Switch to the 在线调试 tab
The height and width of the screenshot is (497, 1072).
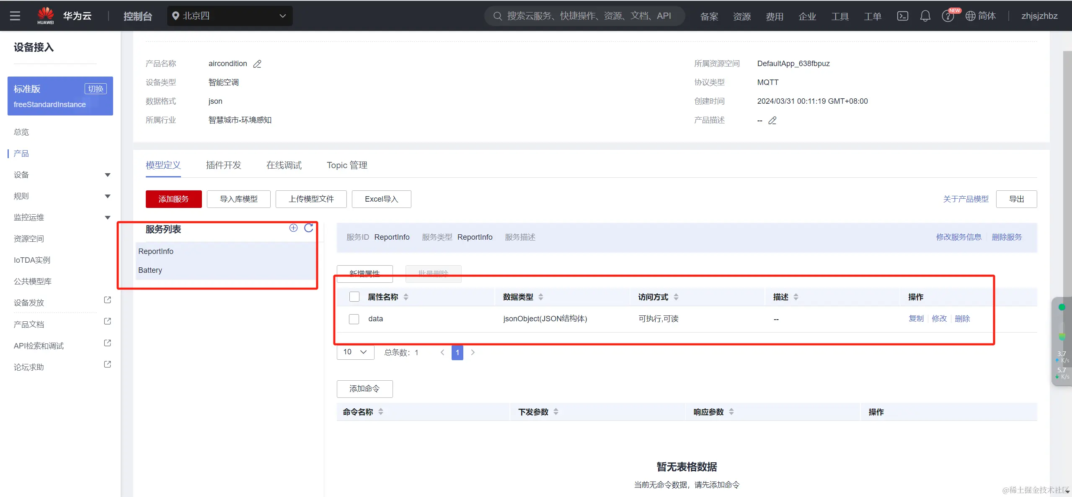[284, 165]
